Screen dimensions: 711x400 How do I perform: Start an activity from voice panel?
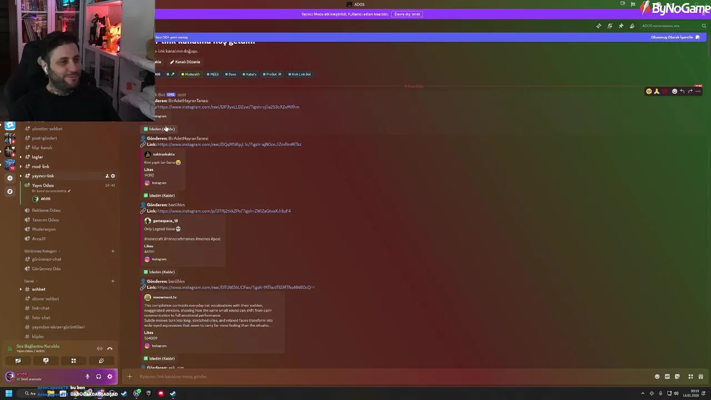[x=73, y=361]
